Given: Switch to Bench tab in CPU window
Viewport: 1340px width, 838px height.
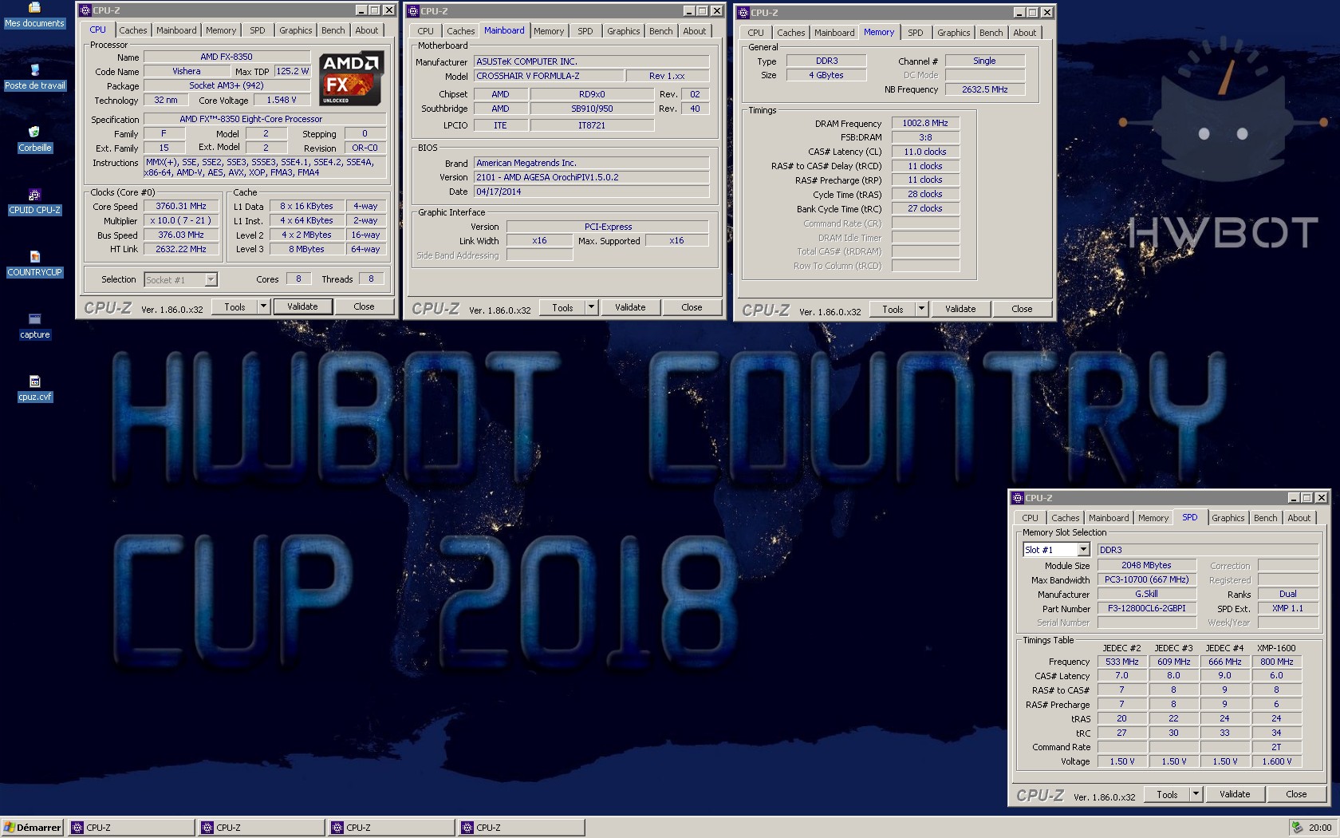Looking at the screenshot, I should point(333,30).
